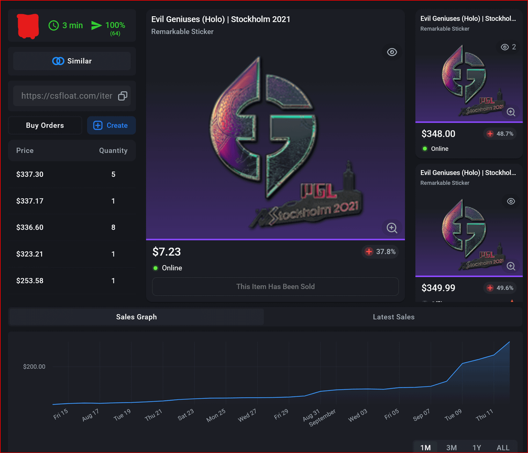This screenshot has width=528, height=453.
Task: Zoom into main sticker image magnifier
Action: 392,228
